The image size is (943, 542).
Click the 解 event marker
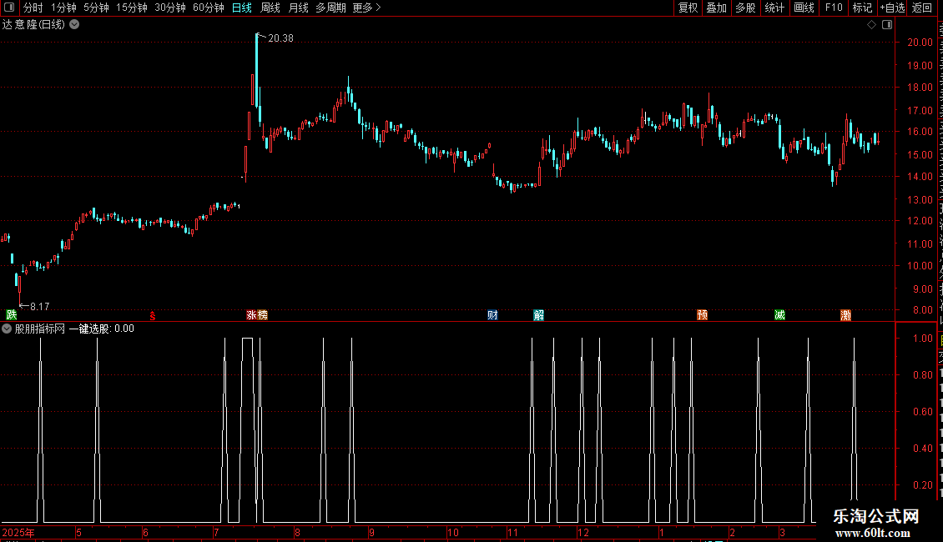[x=539, y=315]
